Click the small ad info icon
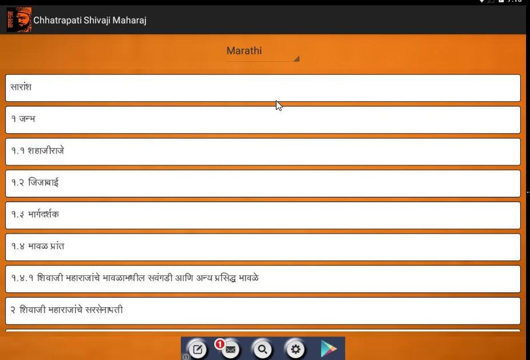 pos(185,357)
